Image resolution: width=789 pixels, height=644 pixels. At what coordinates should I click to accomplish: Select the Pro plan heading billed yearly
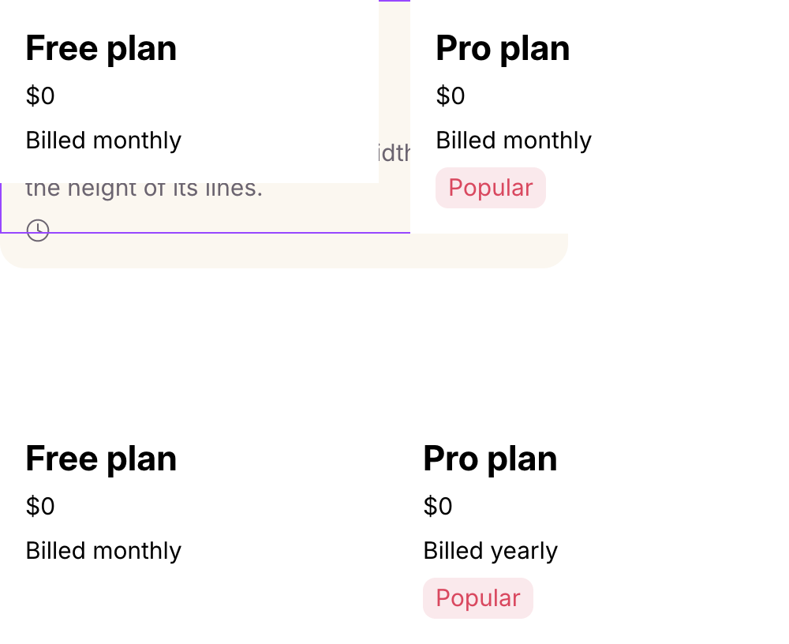[490, 459]
